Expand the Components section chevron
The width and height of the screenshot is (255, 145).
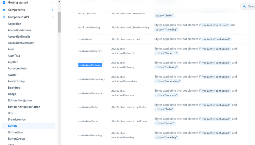click(x=53, y=10)
